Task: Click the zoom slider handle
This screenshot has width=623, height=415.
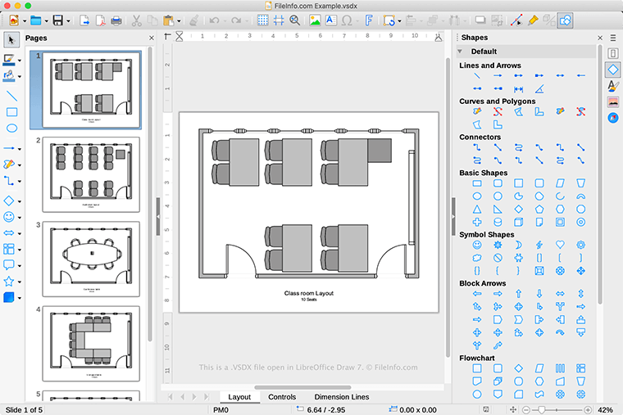Action: [541, 410]
